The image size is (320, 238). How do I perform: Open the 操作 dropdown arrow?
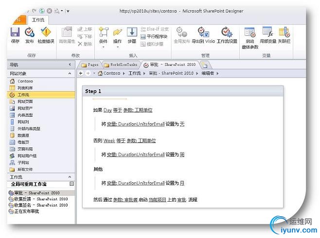coord(118,47)
